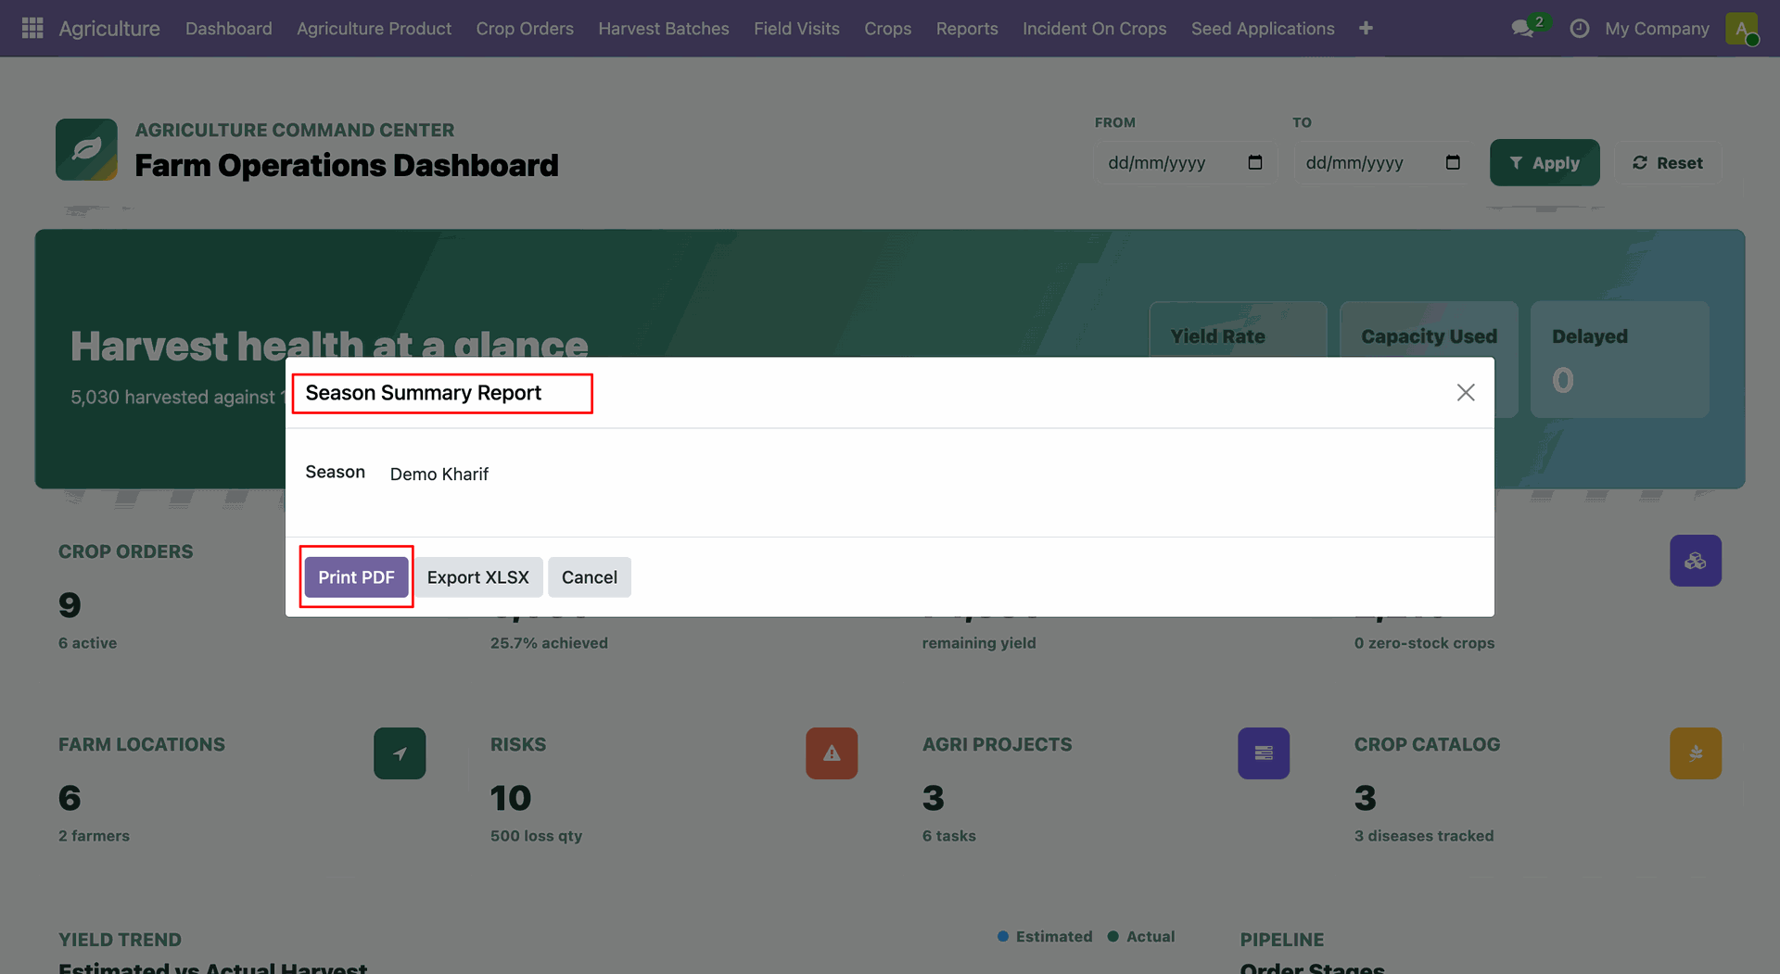Click the FROM date input field

click(x=1185, y=162)
